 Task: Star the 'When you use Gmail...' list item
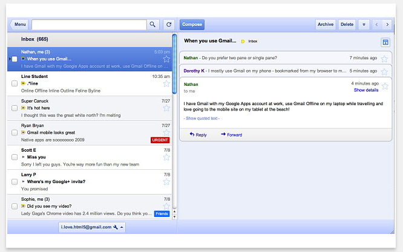166,59
